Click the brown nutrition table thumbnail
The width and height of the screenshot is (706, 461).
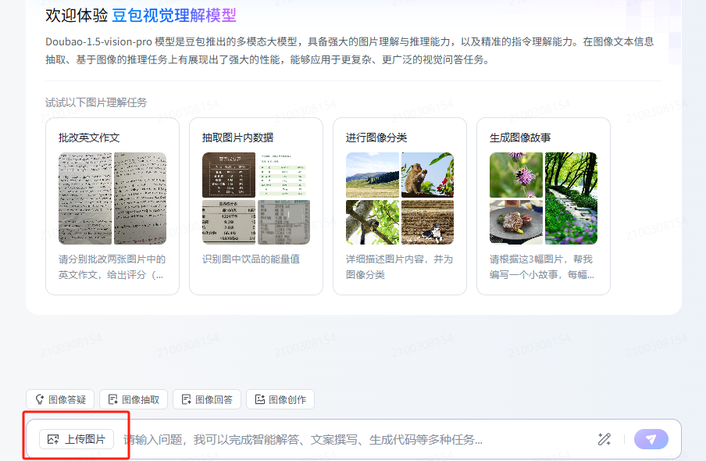[229, 175]
